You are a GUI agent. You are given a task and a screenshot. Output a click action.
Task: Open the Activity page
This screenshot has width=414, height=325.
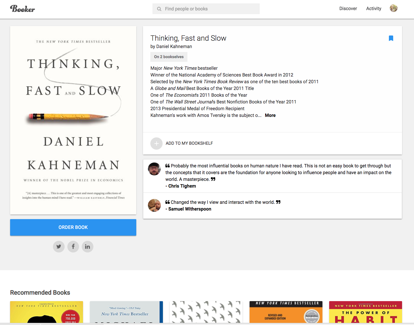(x=374, y=9)
